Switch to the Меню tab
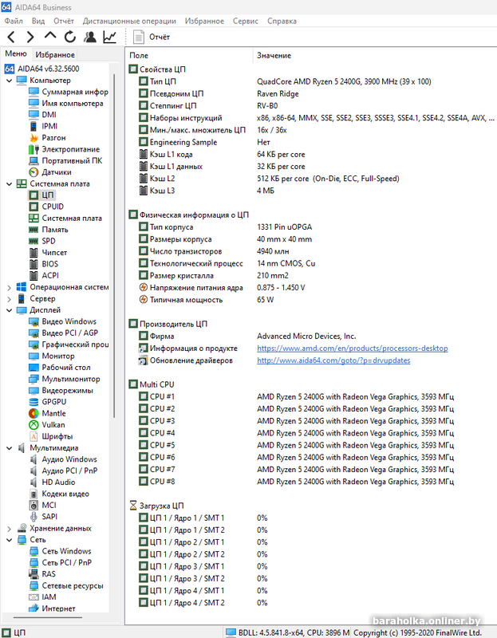 pos(16,53)
